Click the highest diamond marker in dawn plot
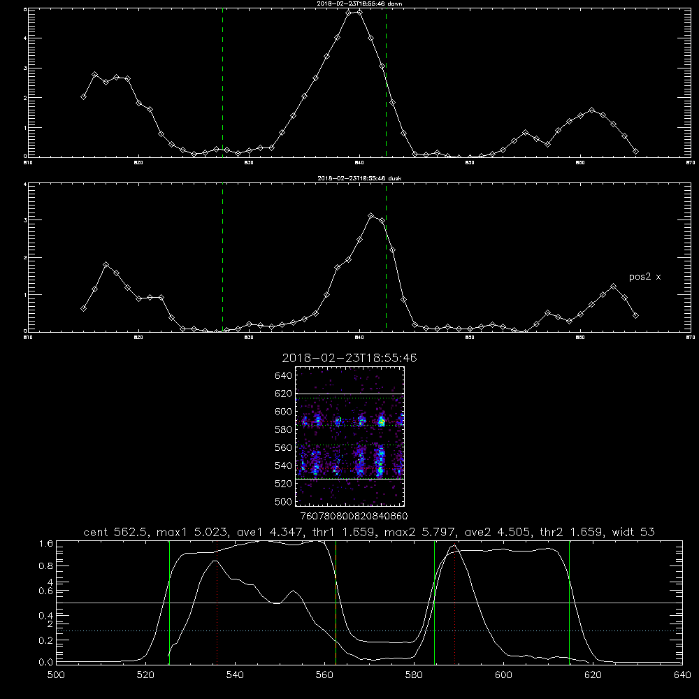 point(359,12)
